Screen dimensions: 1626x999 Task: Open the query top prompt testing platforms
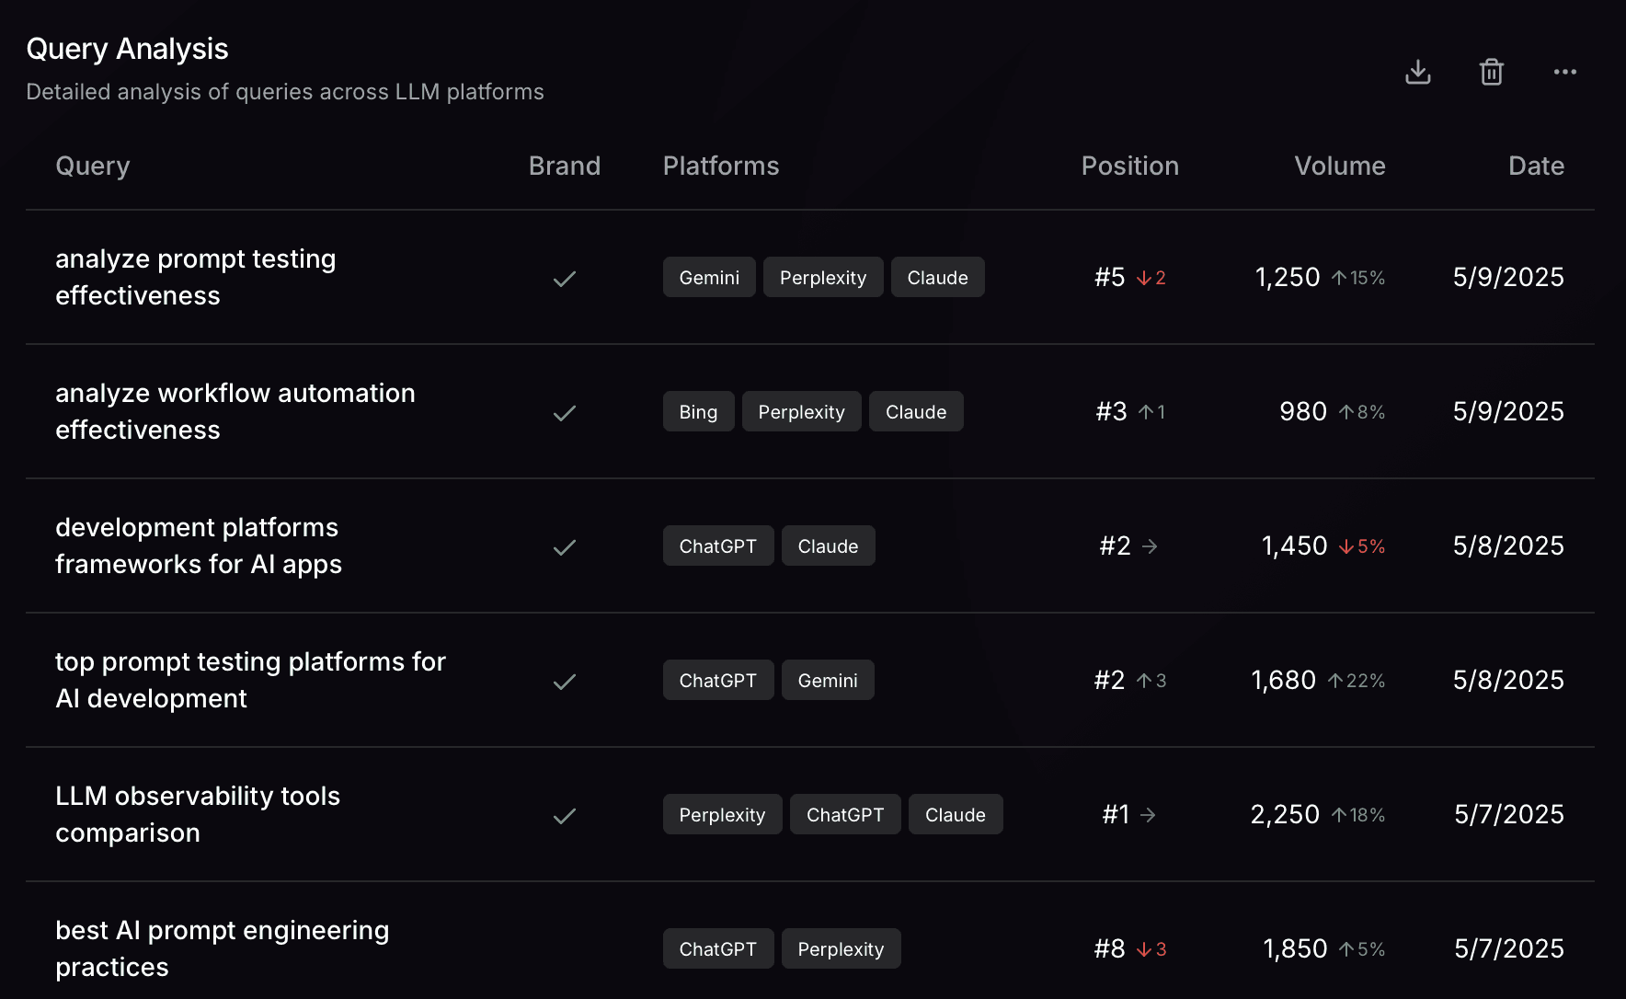click(250, 680)
